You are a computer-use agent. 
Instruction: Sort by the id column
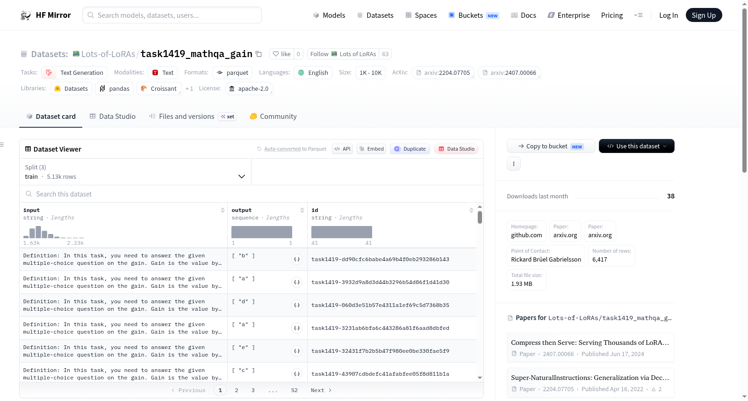(471, 210)
